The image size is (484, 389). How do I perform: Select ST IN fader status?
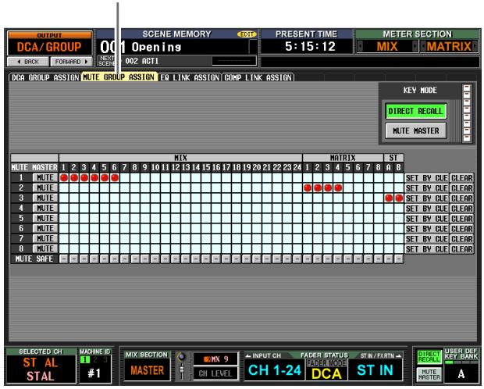click(375, 369)
